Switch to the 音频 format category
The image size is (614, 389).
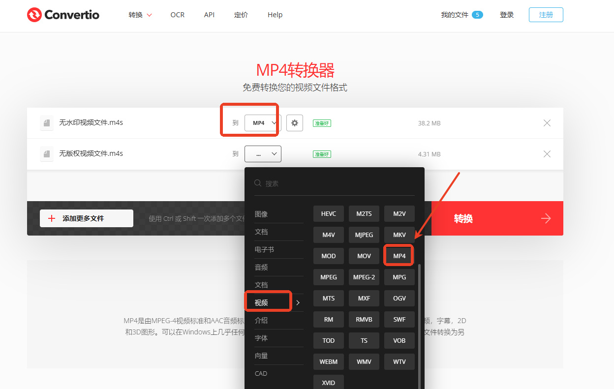click(261, 267)
